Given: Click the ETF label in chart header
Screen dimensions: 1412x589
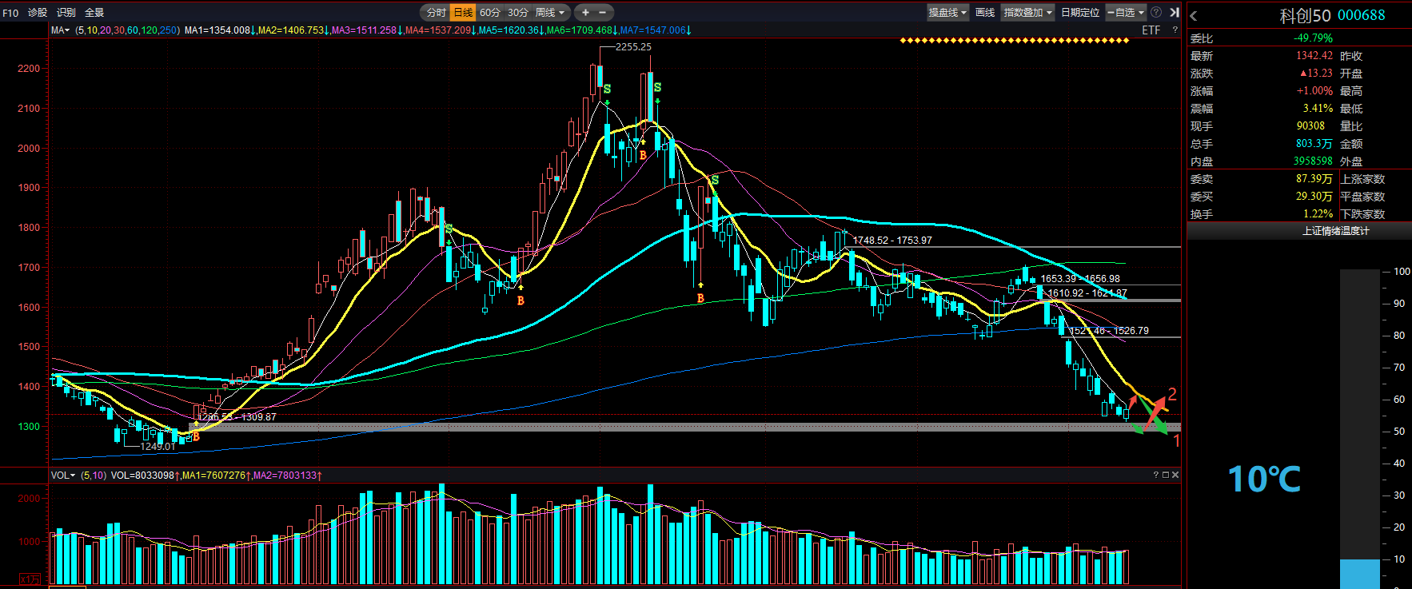Looking at the screenshot, I should click(x=1151, y=30).
